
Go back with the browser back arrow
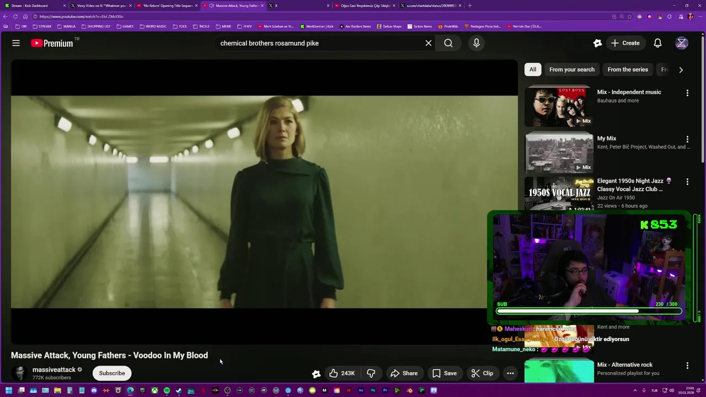click(6, 17)
